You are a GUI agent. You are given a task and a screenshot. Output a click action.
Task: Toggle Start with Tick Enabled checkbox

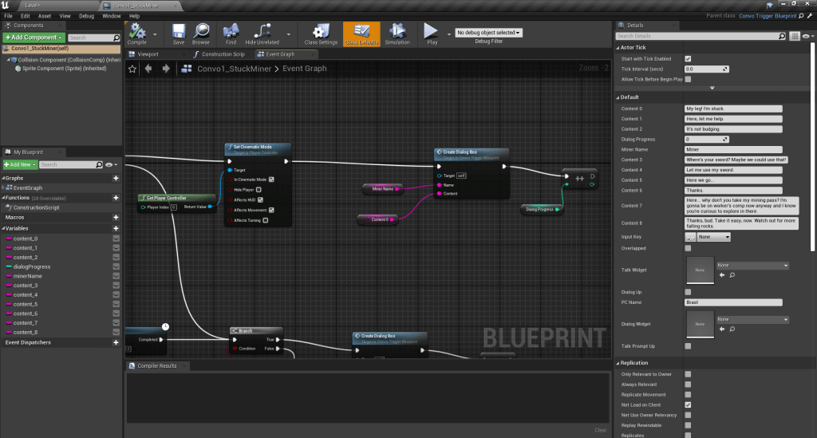(x=688, y=59)
